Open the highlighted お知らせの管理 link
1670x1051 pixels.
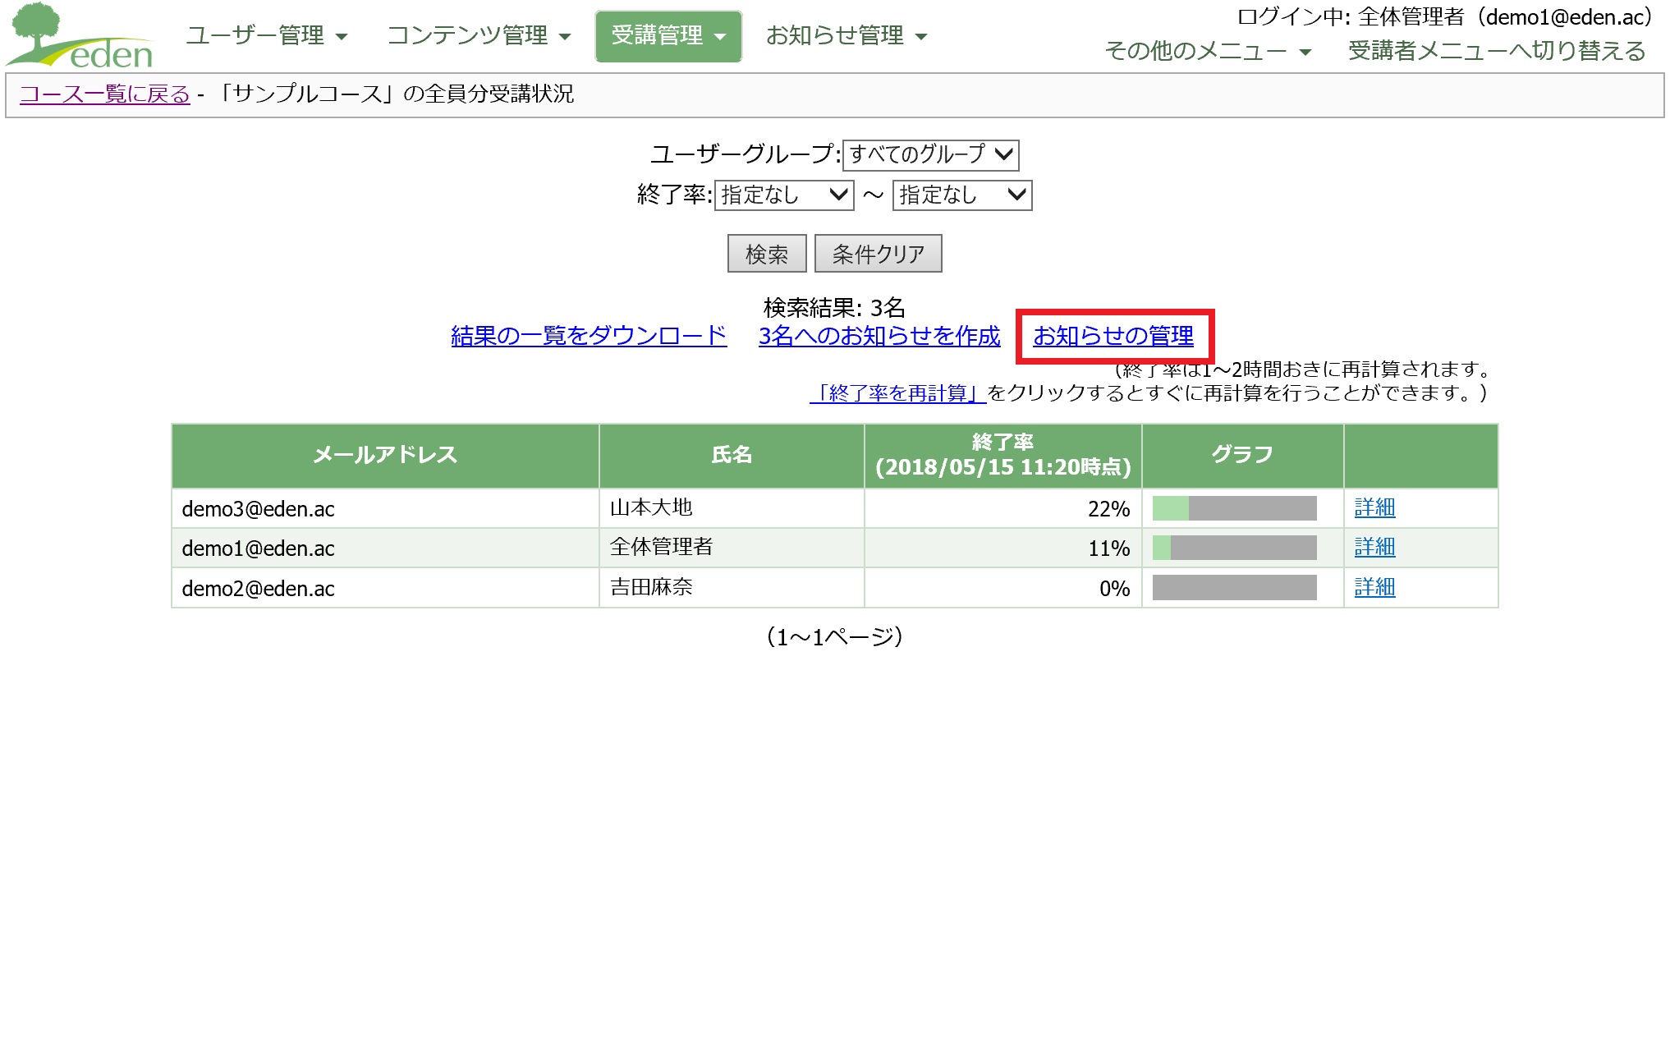point(1113,336)
